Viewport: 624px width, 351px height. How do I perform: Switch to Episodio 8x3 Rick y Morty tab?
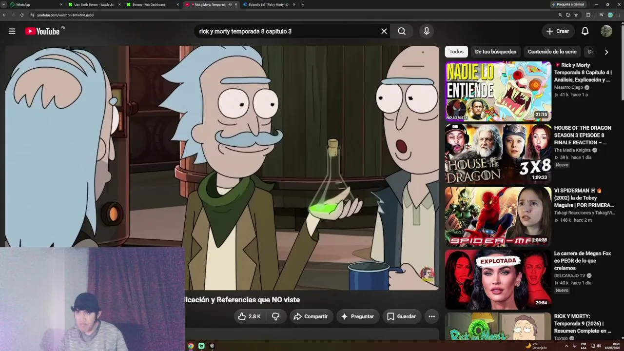269,4
